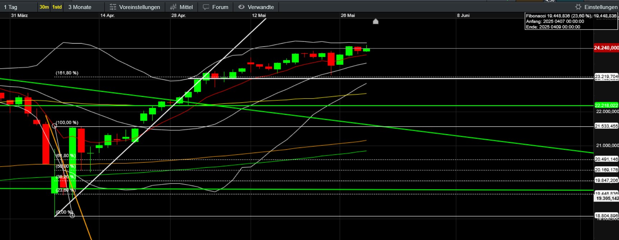Viewport: 619px width, 240px height.
Task: Click the highlighted price label 19.305,142
Action: point(607,198)
